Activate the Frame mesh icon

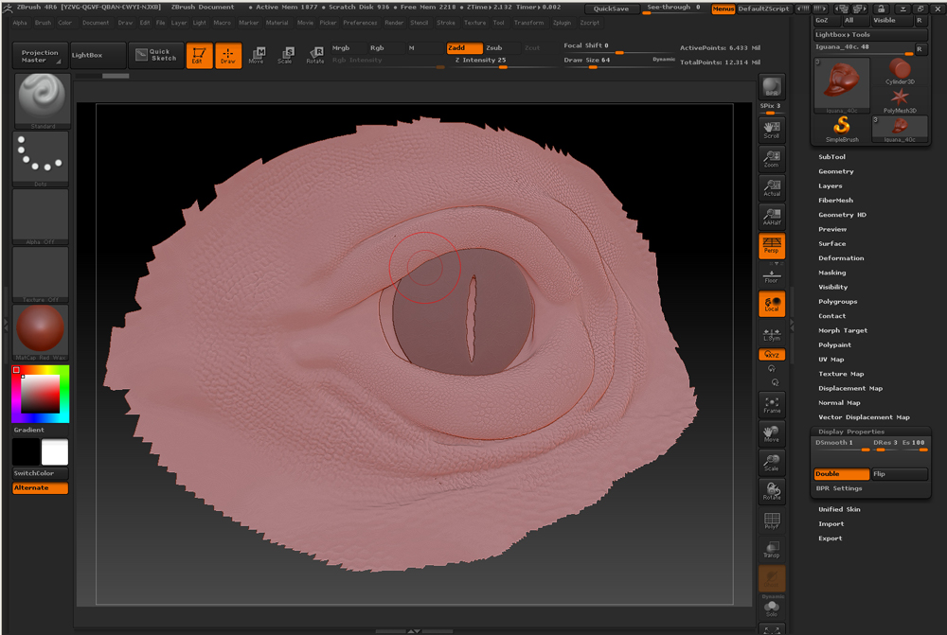pos(772,406)
